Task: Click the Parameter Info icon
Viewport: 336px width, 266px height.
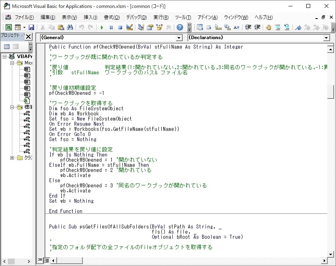Action: (227, 27)
